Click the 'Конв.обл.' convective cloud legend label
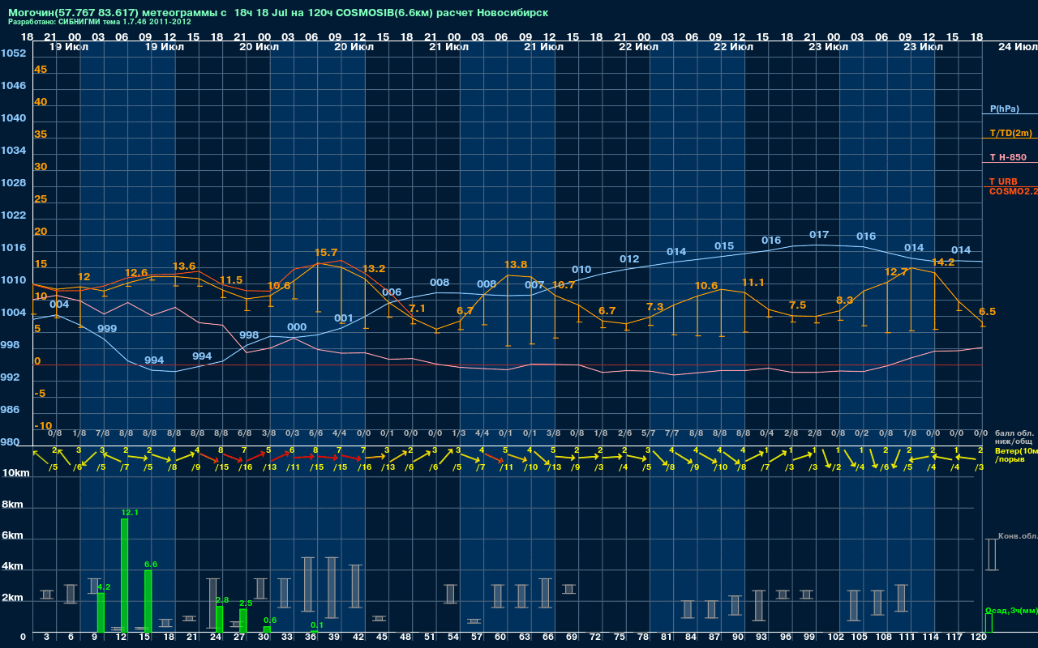The height and width of the screenshot is (648, 1038). click(1018, 536)
